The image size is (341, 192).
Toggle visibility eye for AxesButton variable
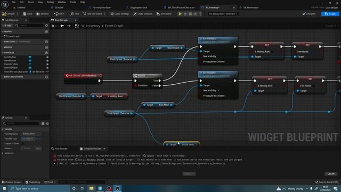(x=47, y=57)
